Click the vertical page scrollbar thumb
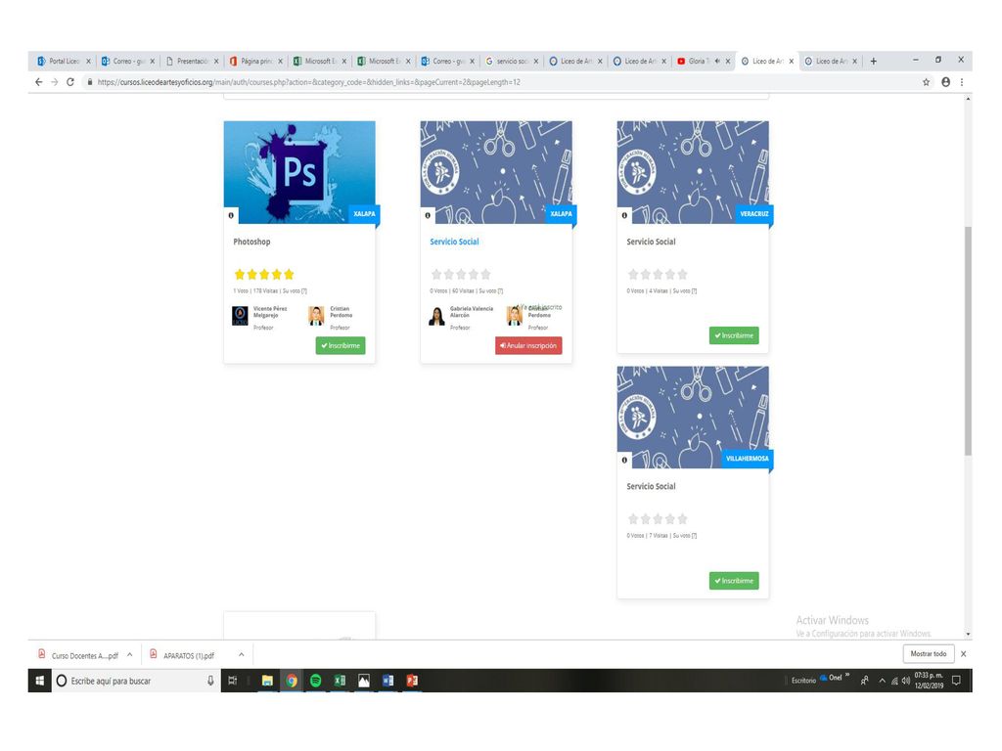This screenshot has height=751, width=1002. point(968,340)
